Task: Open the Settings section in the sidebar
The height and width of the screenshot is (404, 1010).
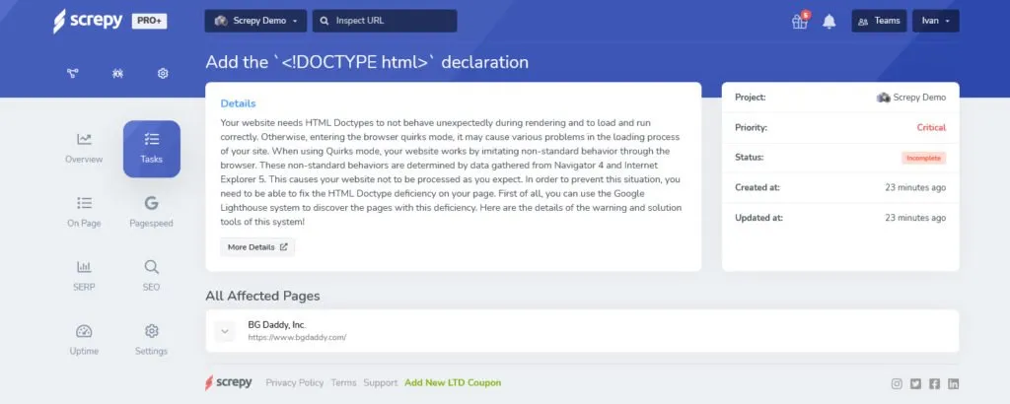Action: (x=151, y=340)
